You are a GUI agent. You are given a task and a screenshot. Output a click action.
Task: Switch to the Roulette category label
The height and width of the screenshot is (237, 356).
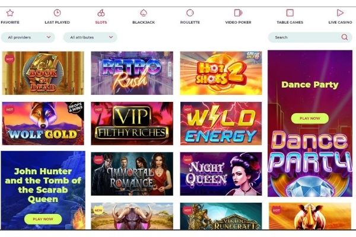tap(190, 23)
